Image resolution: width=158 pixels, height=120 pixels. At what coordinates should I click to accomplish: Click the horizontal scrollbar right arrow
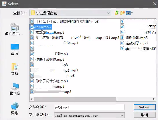pos(153,99)
